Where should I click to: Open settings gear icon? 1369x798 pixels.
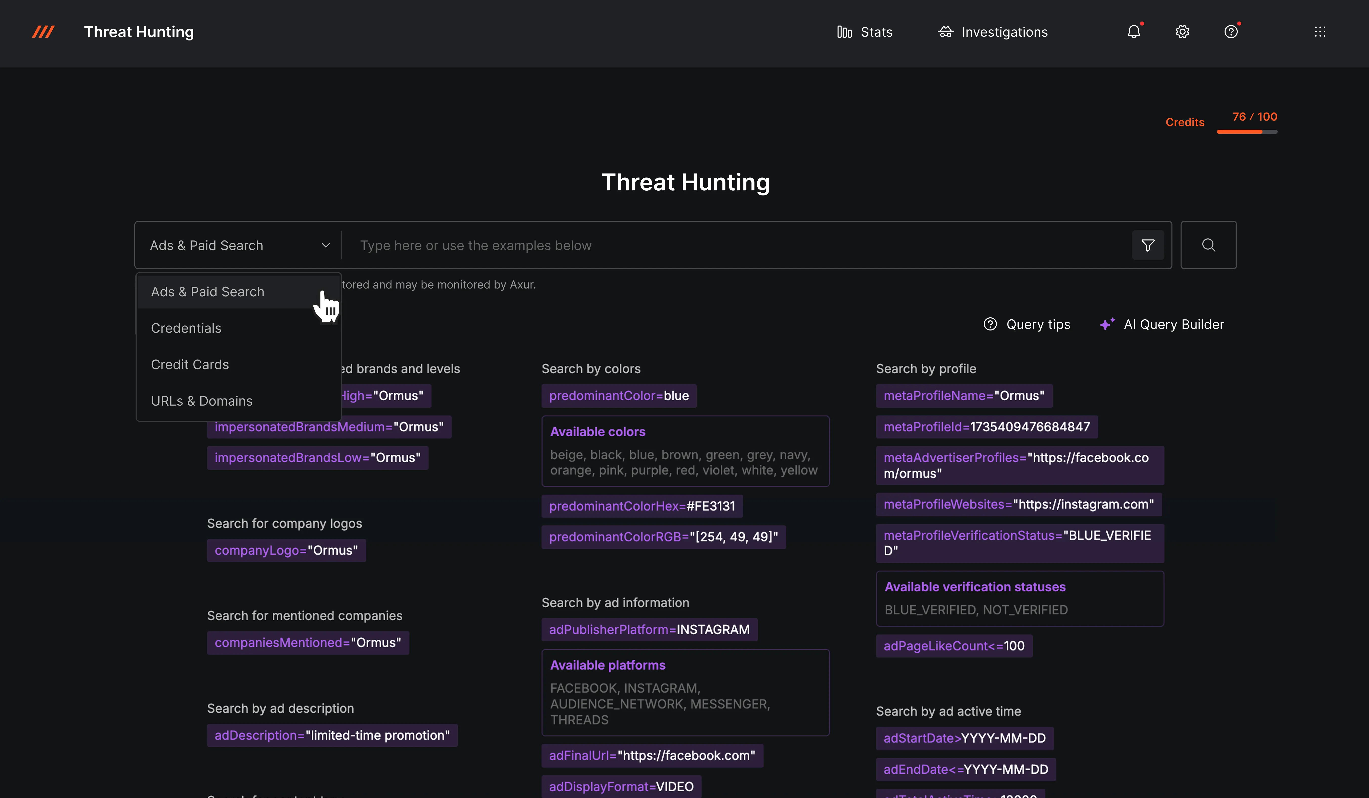click(x=1182, y=32)
